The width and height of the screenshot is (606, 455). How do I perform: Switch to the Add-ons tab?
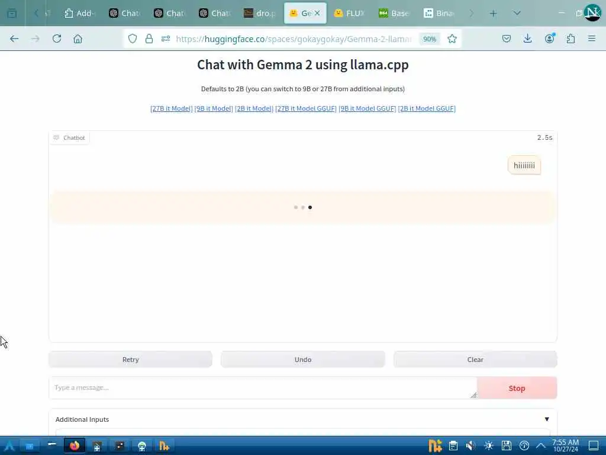[80, 13]
